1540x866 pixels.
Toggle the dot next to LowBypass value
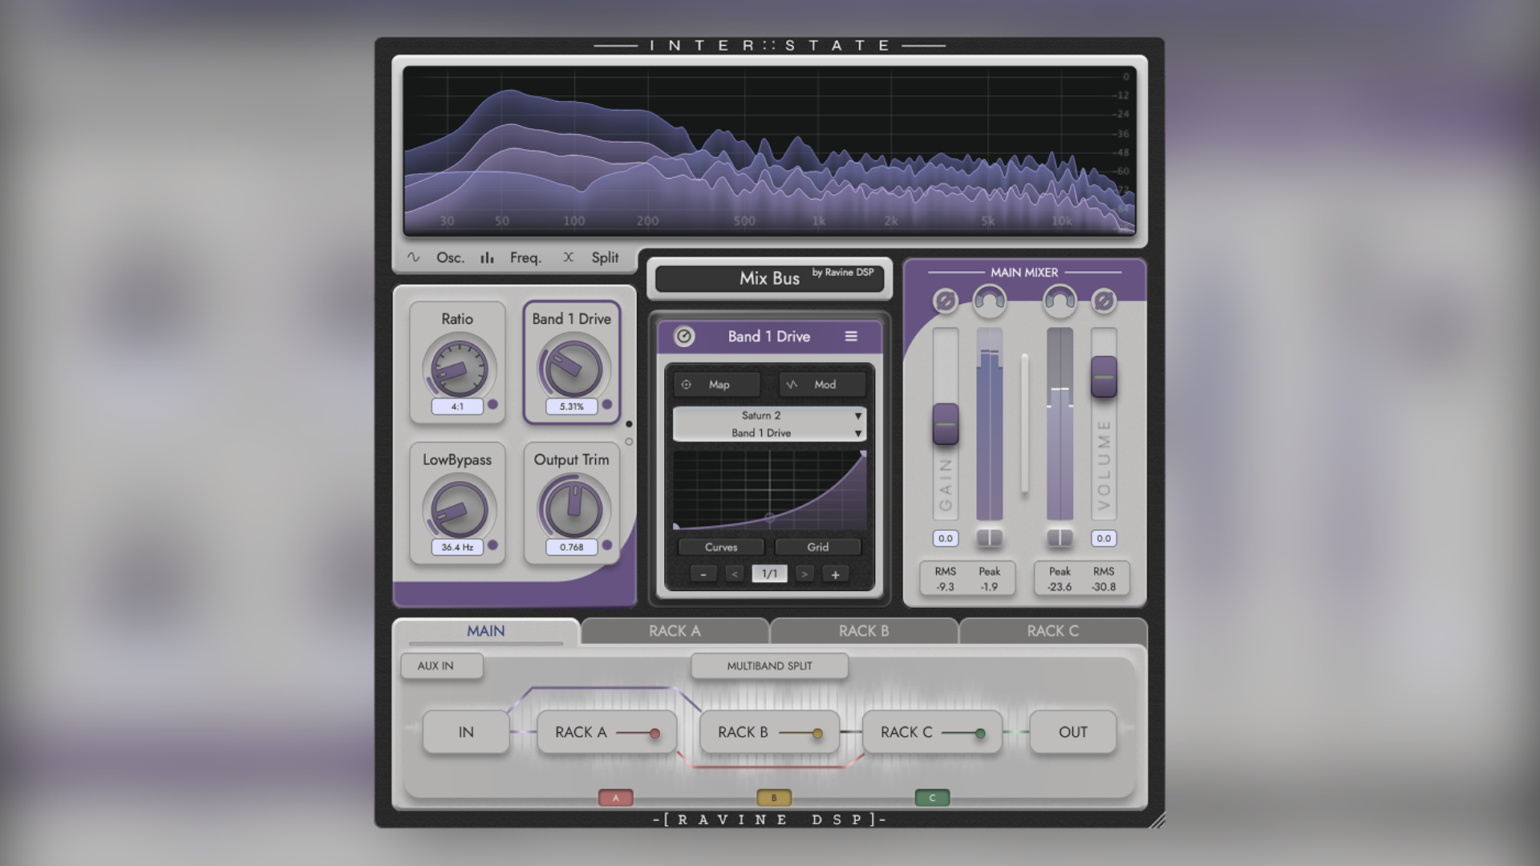point(492,545)
